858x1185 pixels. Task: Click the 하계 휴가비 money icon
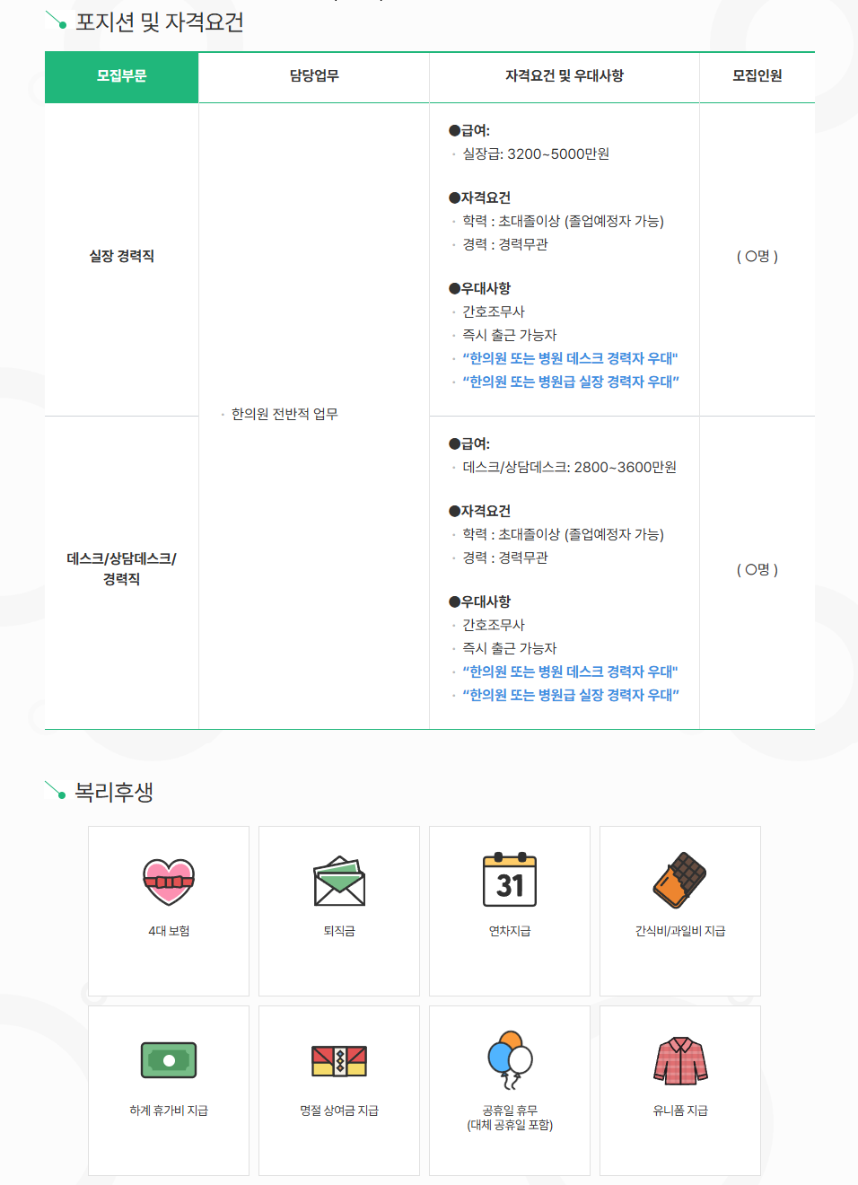tap(169, 1060)
